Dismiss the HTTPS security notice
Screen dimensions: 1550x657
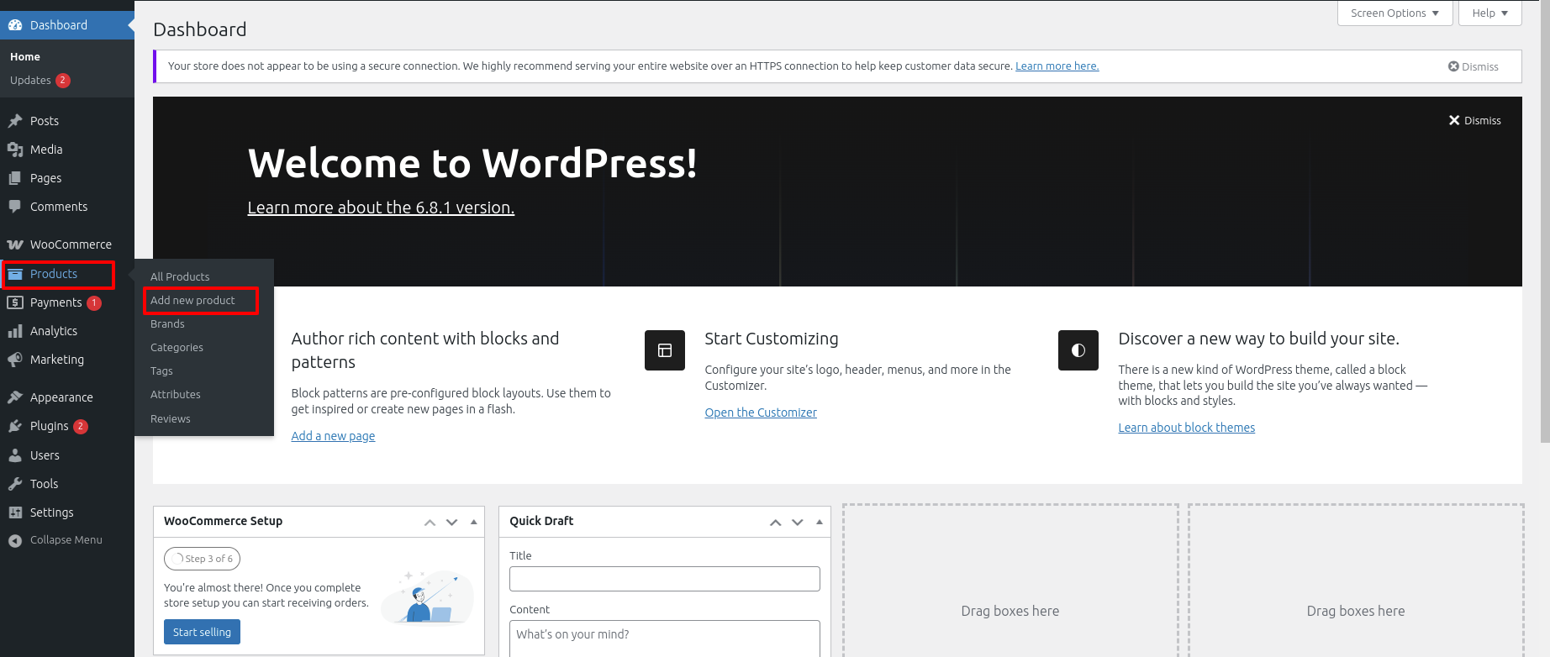tap(1474, 66)
